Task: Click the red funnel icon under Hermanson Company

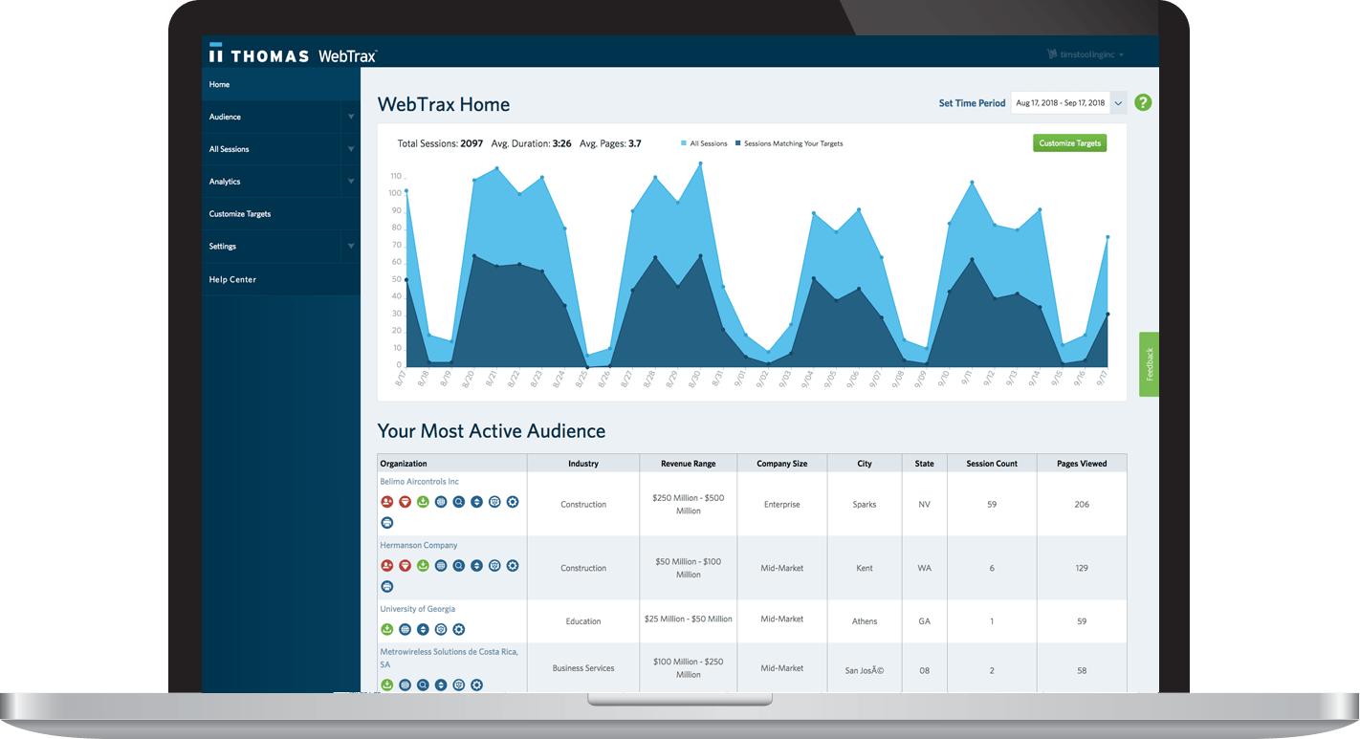Action: click(x=405, y=566)
